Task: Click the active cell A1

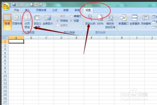Action: [x=16, y=41]
